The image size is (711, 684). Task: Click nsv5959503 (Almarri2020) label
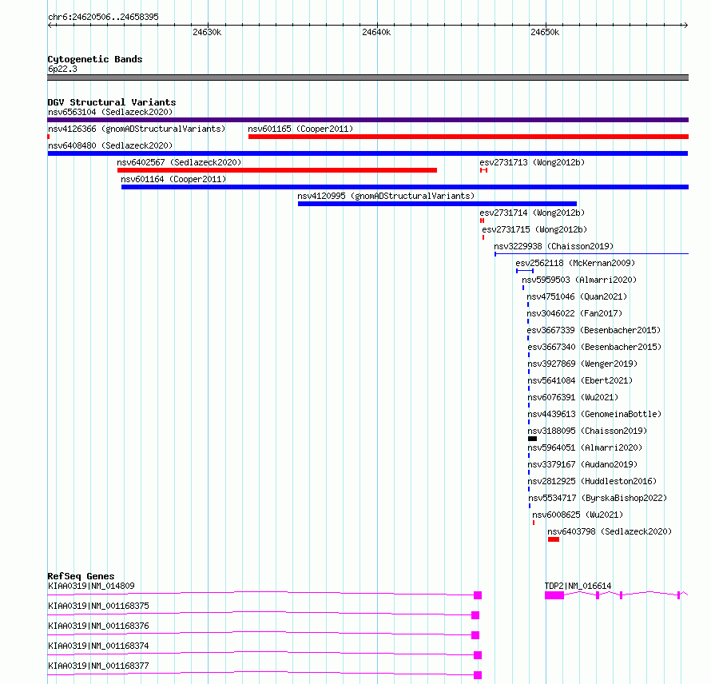(579, 280)
